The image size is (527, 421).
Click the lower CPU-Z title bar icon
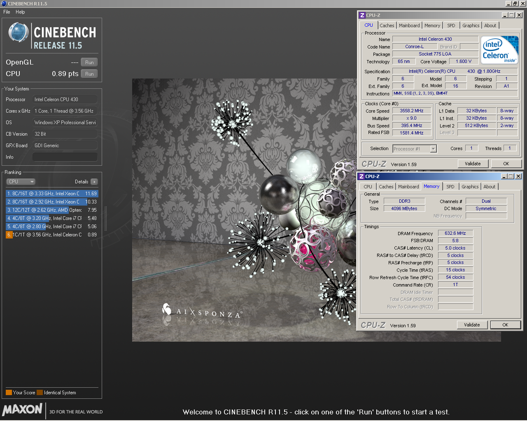pos(361,176)
